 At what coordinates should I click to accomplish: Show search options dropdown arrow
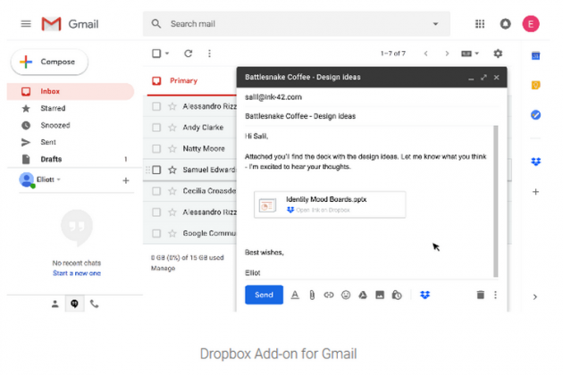[x=435, y=24]
